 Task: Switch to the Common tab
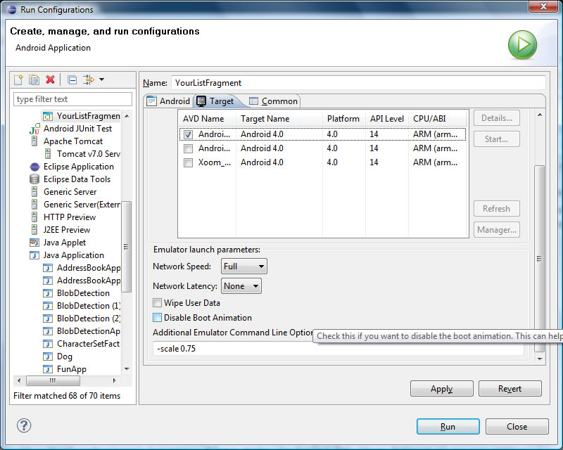tap(273, 101)
